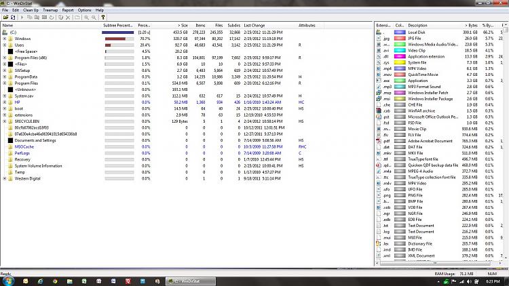Screen dimensions: 509x286
Task: Click the Explorer Here toolbar icon
Action: point(37,17)
